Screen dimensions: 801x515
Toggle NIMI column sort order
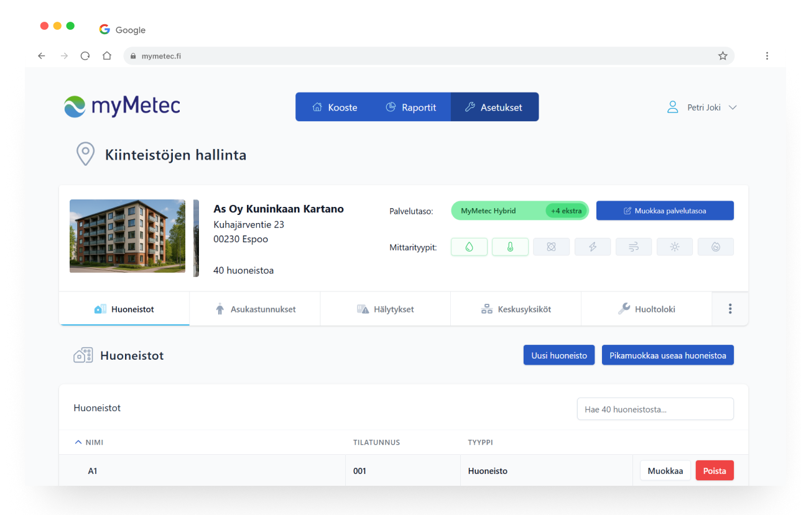point(89,442)
